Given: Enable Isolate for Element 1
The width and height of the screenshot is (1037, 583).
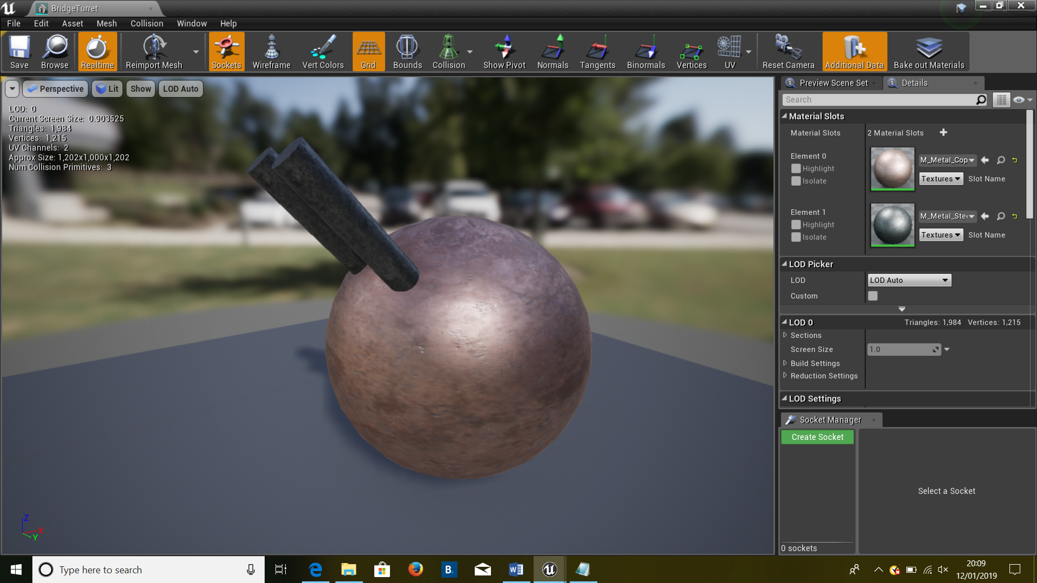Looking at the screenshot, I should [796, 237].
